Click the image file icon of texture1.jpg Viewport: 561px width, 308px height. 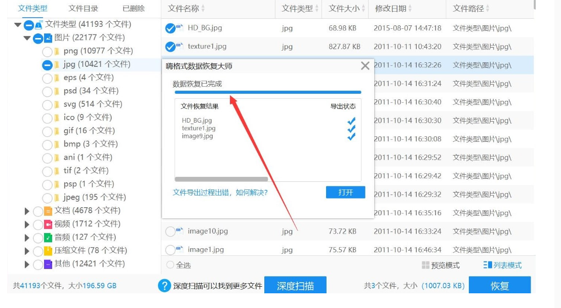[x=179, y=46]
